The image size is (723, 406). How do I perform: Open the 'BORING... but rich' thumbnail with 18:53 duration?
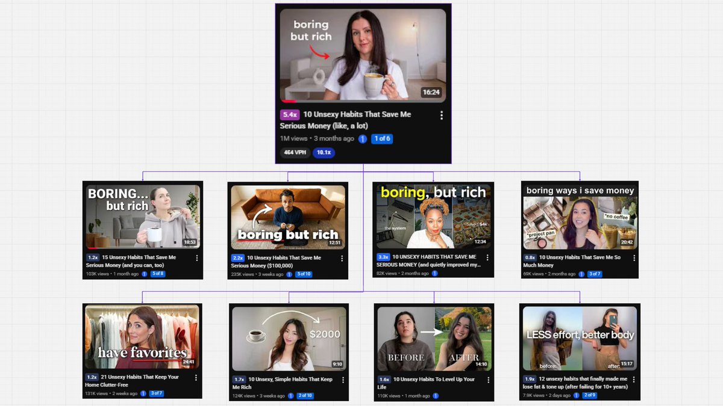coord(143,217)
